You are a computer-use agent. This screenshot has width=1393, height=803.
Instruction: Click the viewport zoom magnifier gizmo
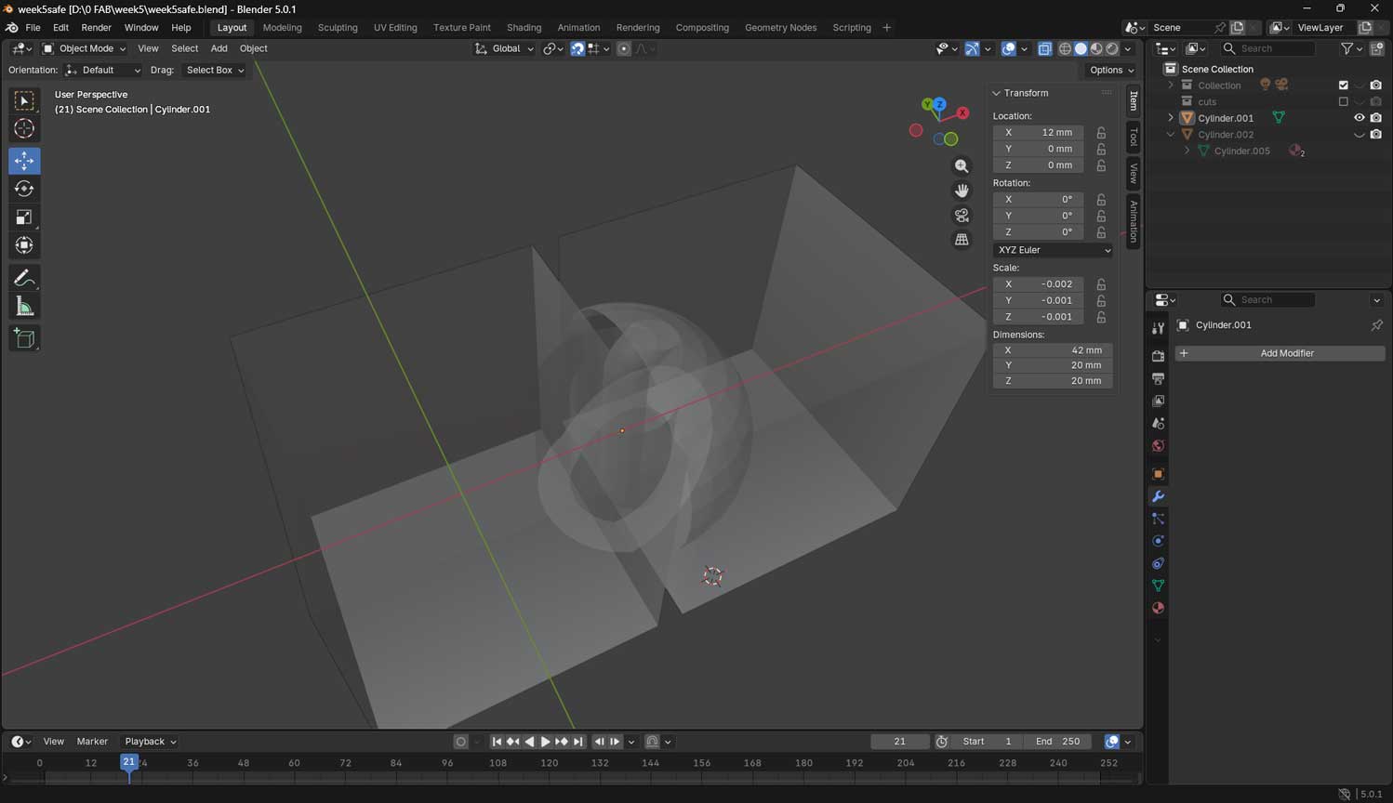point(962,166)
